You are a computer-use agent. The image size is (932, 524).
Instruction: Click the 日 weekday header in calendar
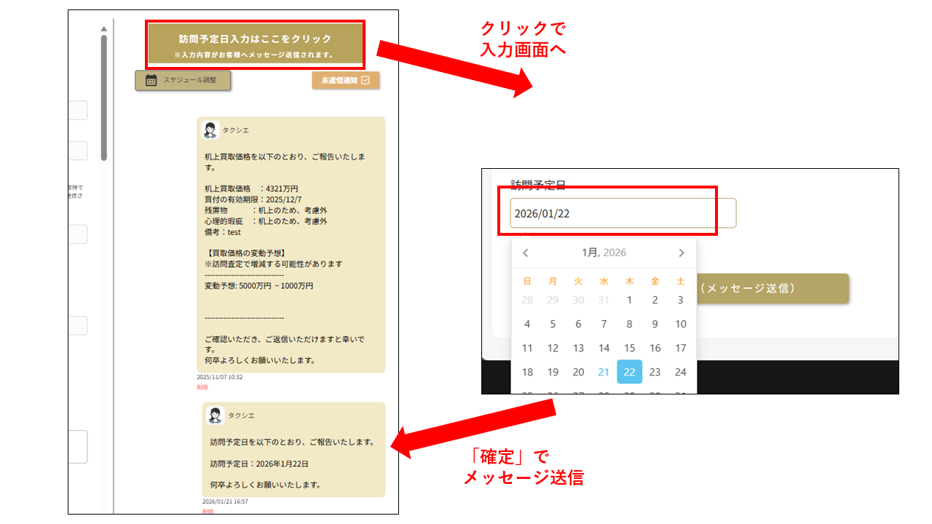pos(527,280)
